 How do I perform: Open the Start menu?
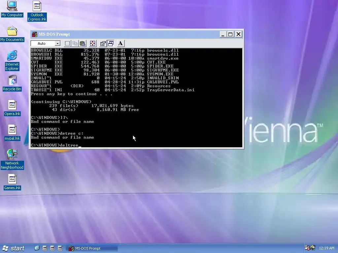tap(13, 248)
